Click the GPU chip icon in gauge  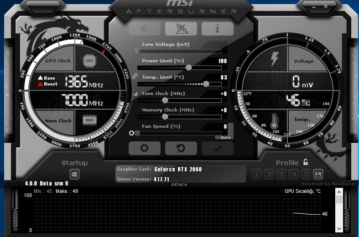(x=89, y=61)
